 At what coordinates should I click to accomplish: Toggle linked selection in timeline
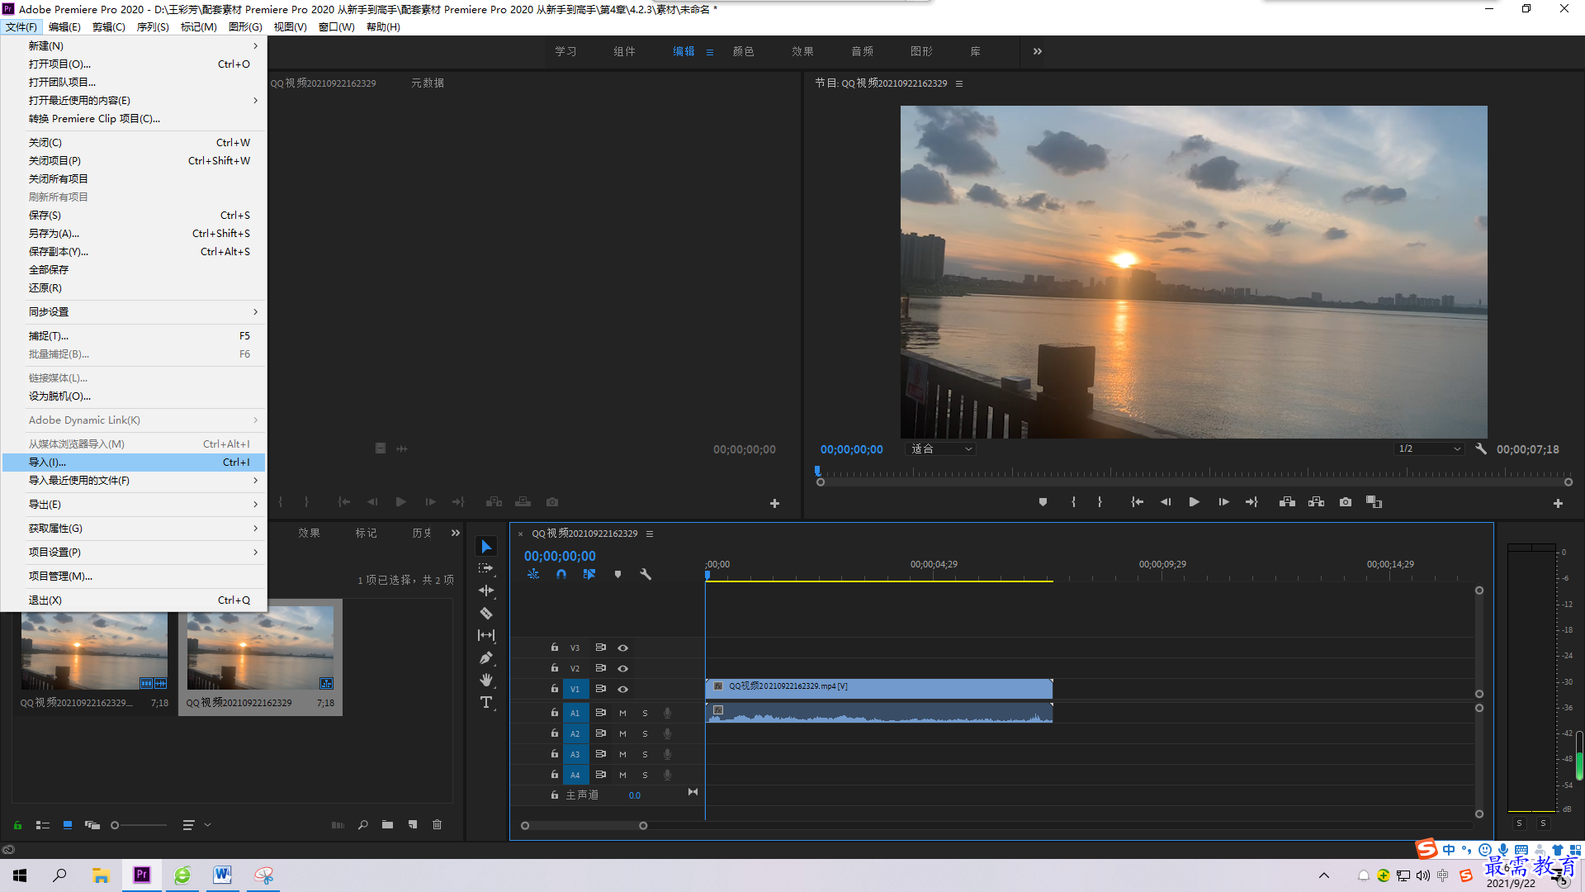tap(589, 574)
